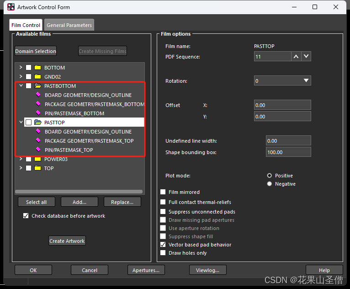Increase PDF Sequence with up arrow
Viewport: 350px width, 289px height.
tap(296, 57)
